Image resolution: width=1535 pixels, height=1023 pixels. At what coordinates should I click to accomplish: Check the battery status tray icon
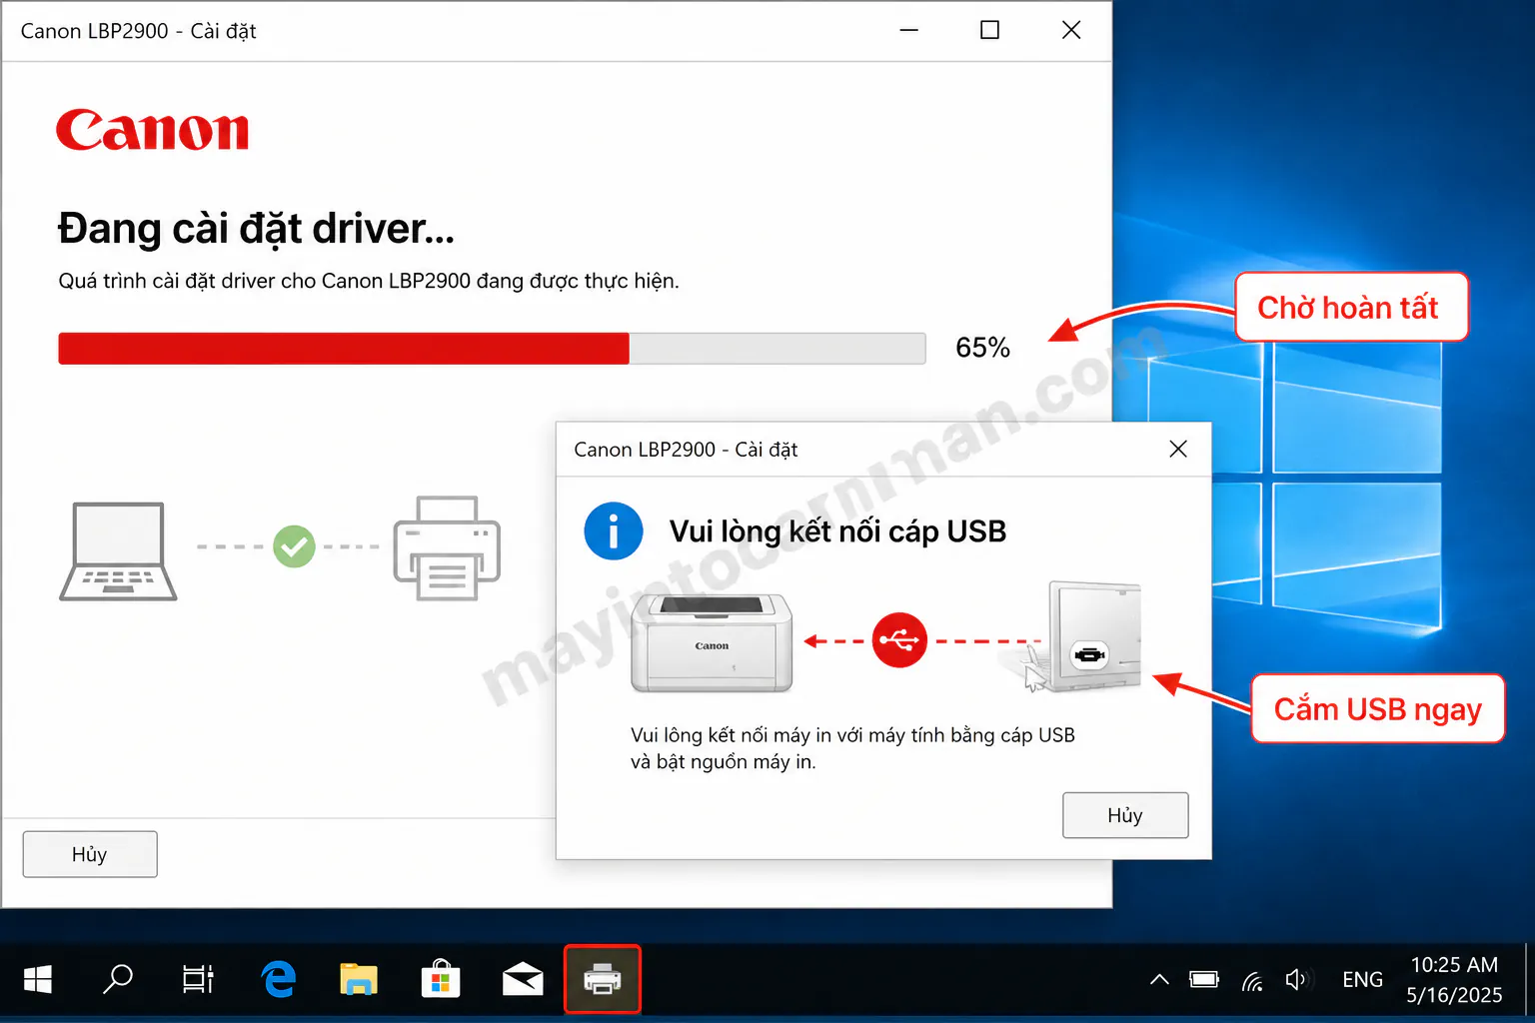tap(1204, 979)
